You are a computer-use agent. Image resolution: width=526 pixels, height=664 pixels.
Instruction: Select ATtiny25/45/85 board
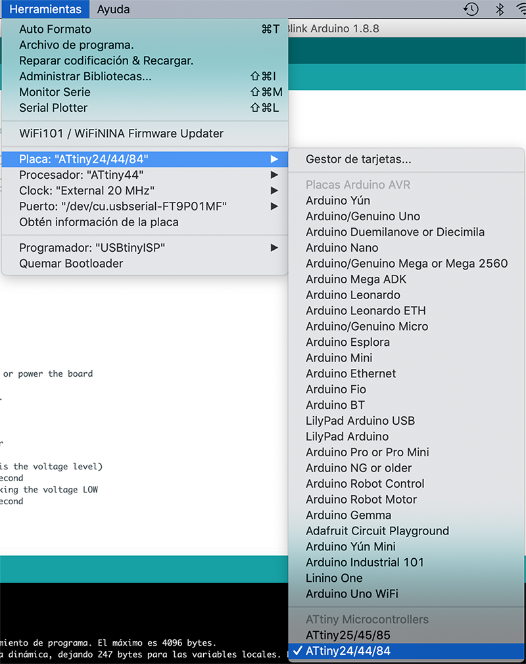pos(406,635)
